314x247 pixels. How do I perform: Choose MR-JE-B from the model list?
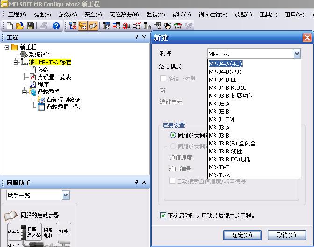click(254, 111)
